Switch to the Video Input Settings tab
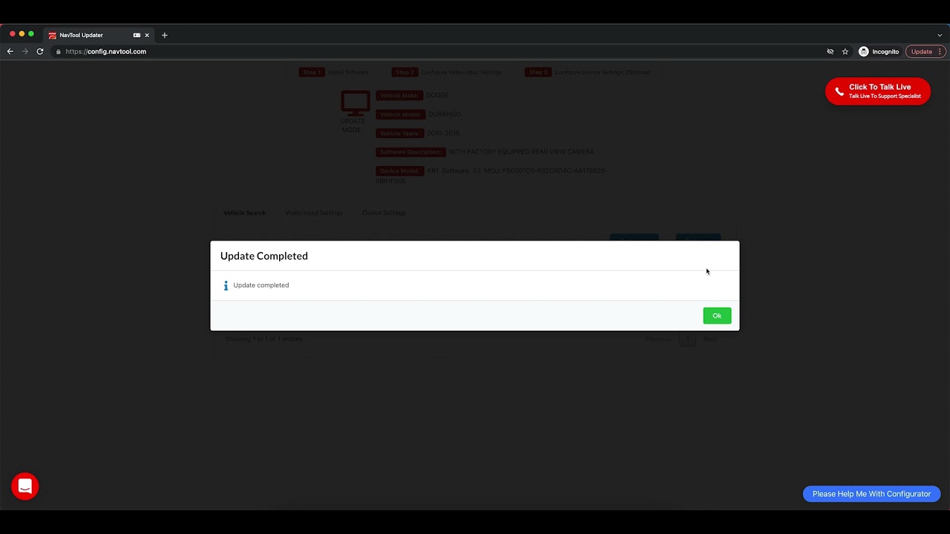This screenshot has height=534, width=950. [x=314, y=213]
